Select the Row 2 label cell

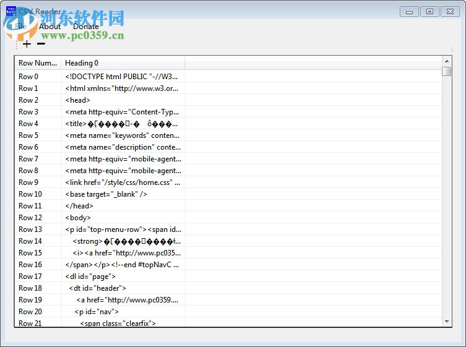click(38, 100)
